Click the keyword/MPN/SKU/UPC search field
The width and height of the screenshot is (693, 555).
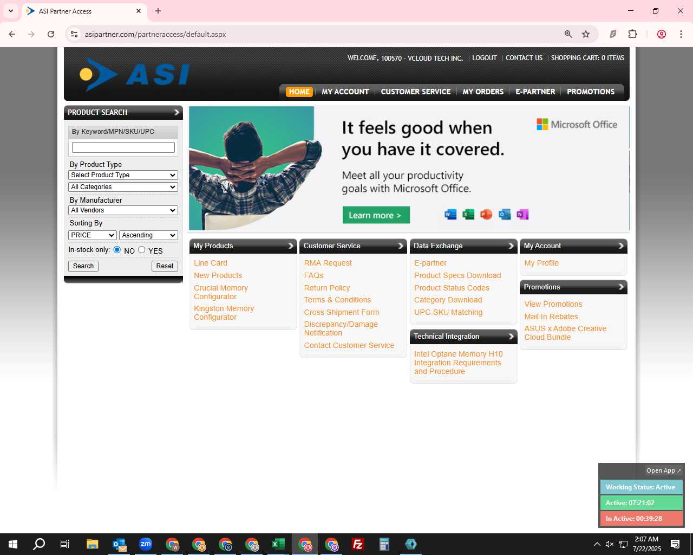tap(123, 147)
